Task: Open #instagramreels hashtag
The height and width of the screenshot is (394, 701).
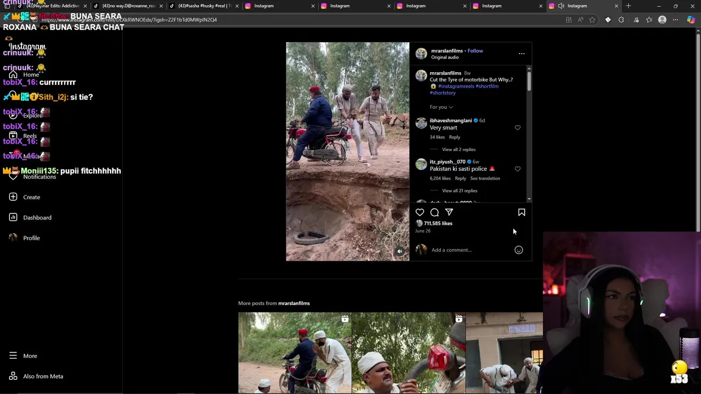Action: (x=456, y=86)
